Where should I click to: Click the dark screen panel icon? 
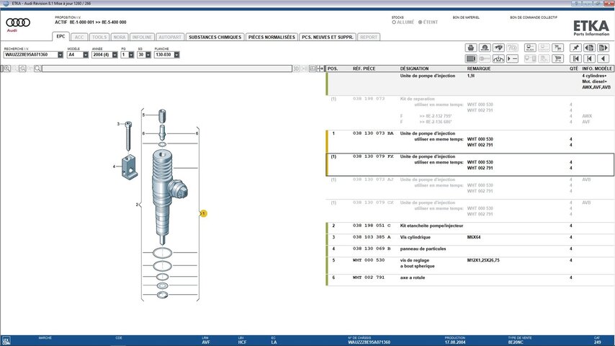[x=471, y=58]
